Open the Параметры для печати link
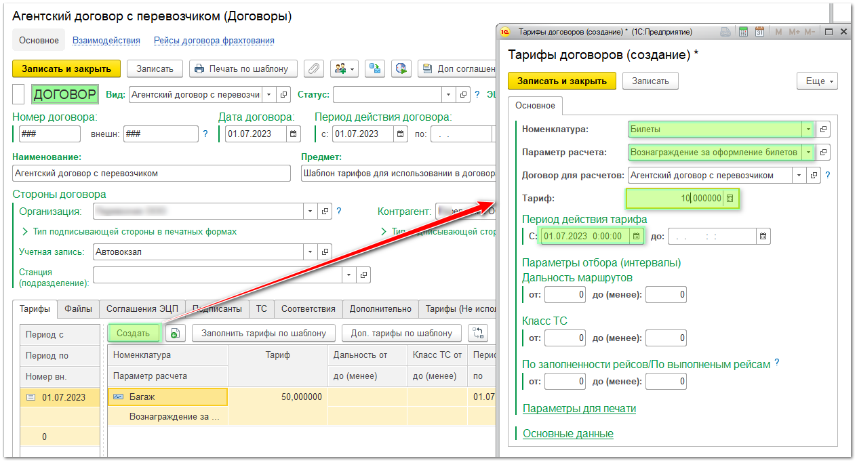The image size is (857, 463). 579,408
